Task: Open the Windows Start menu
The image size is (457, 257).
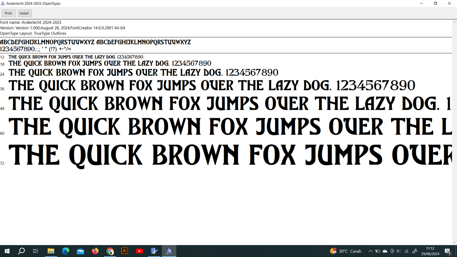Action: coord(7,251)
